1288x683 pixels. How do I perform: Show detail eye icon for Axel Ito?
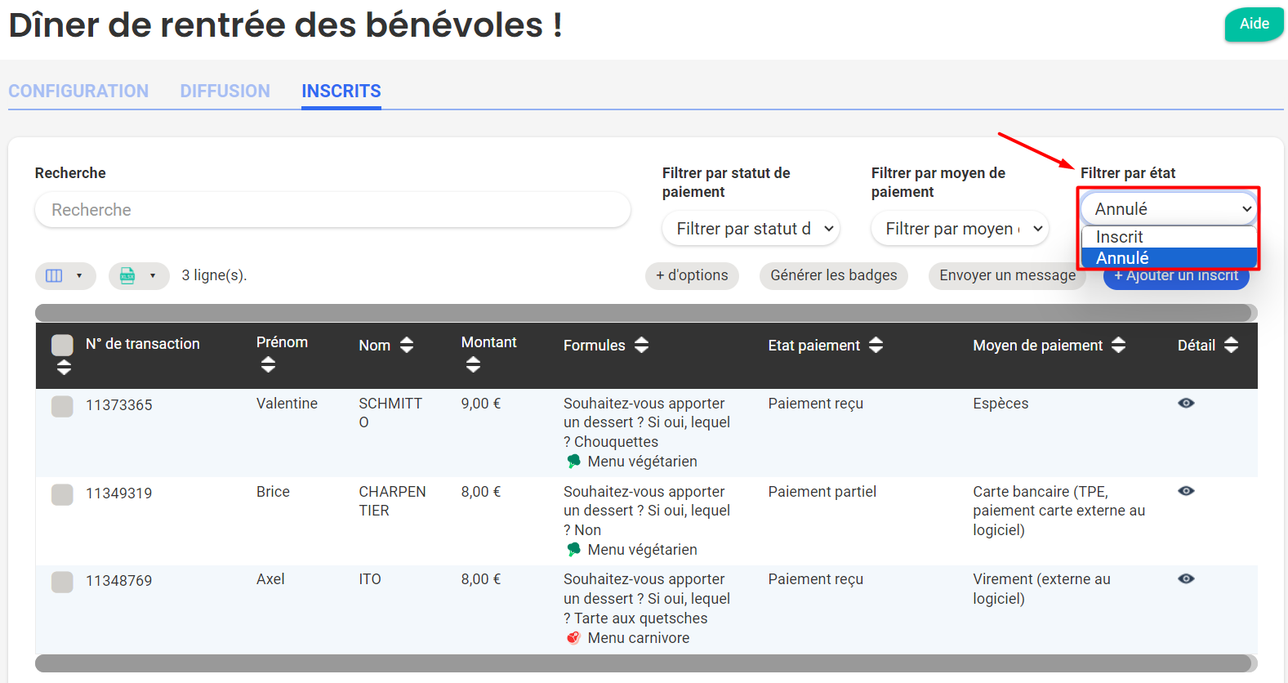(x=1186, y=578)
